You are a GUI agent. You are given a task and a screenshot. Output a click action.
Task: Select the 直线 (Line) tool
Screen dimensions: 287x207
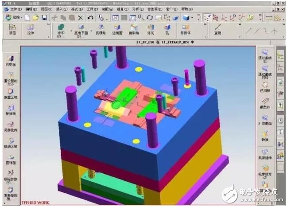217,29
